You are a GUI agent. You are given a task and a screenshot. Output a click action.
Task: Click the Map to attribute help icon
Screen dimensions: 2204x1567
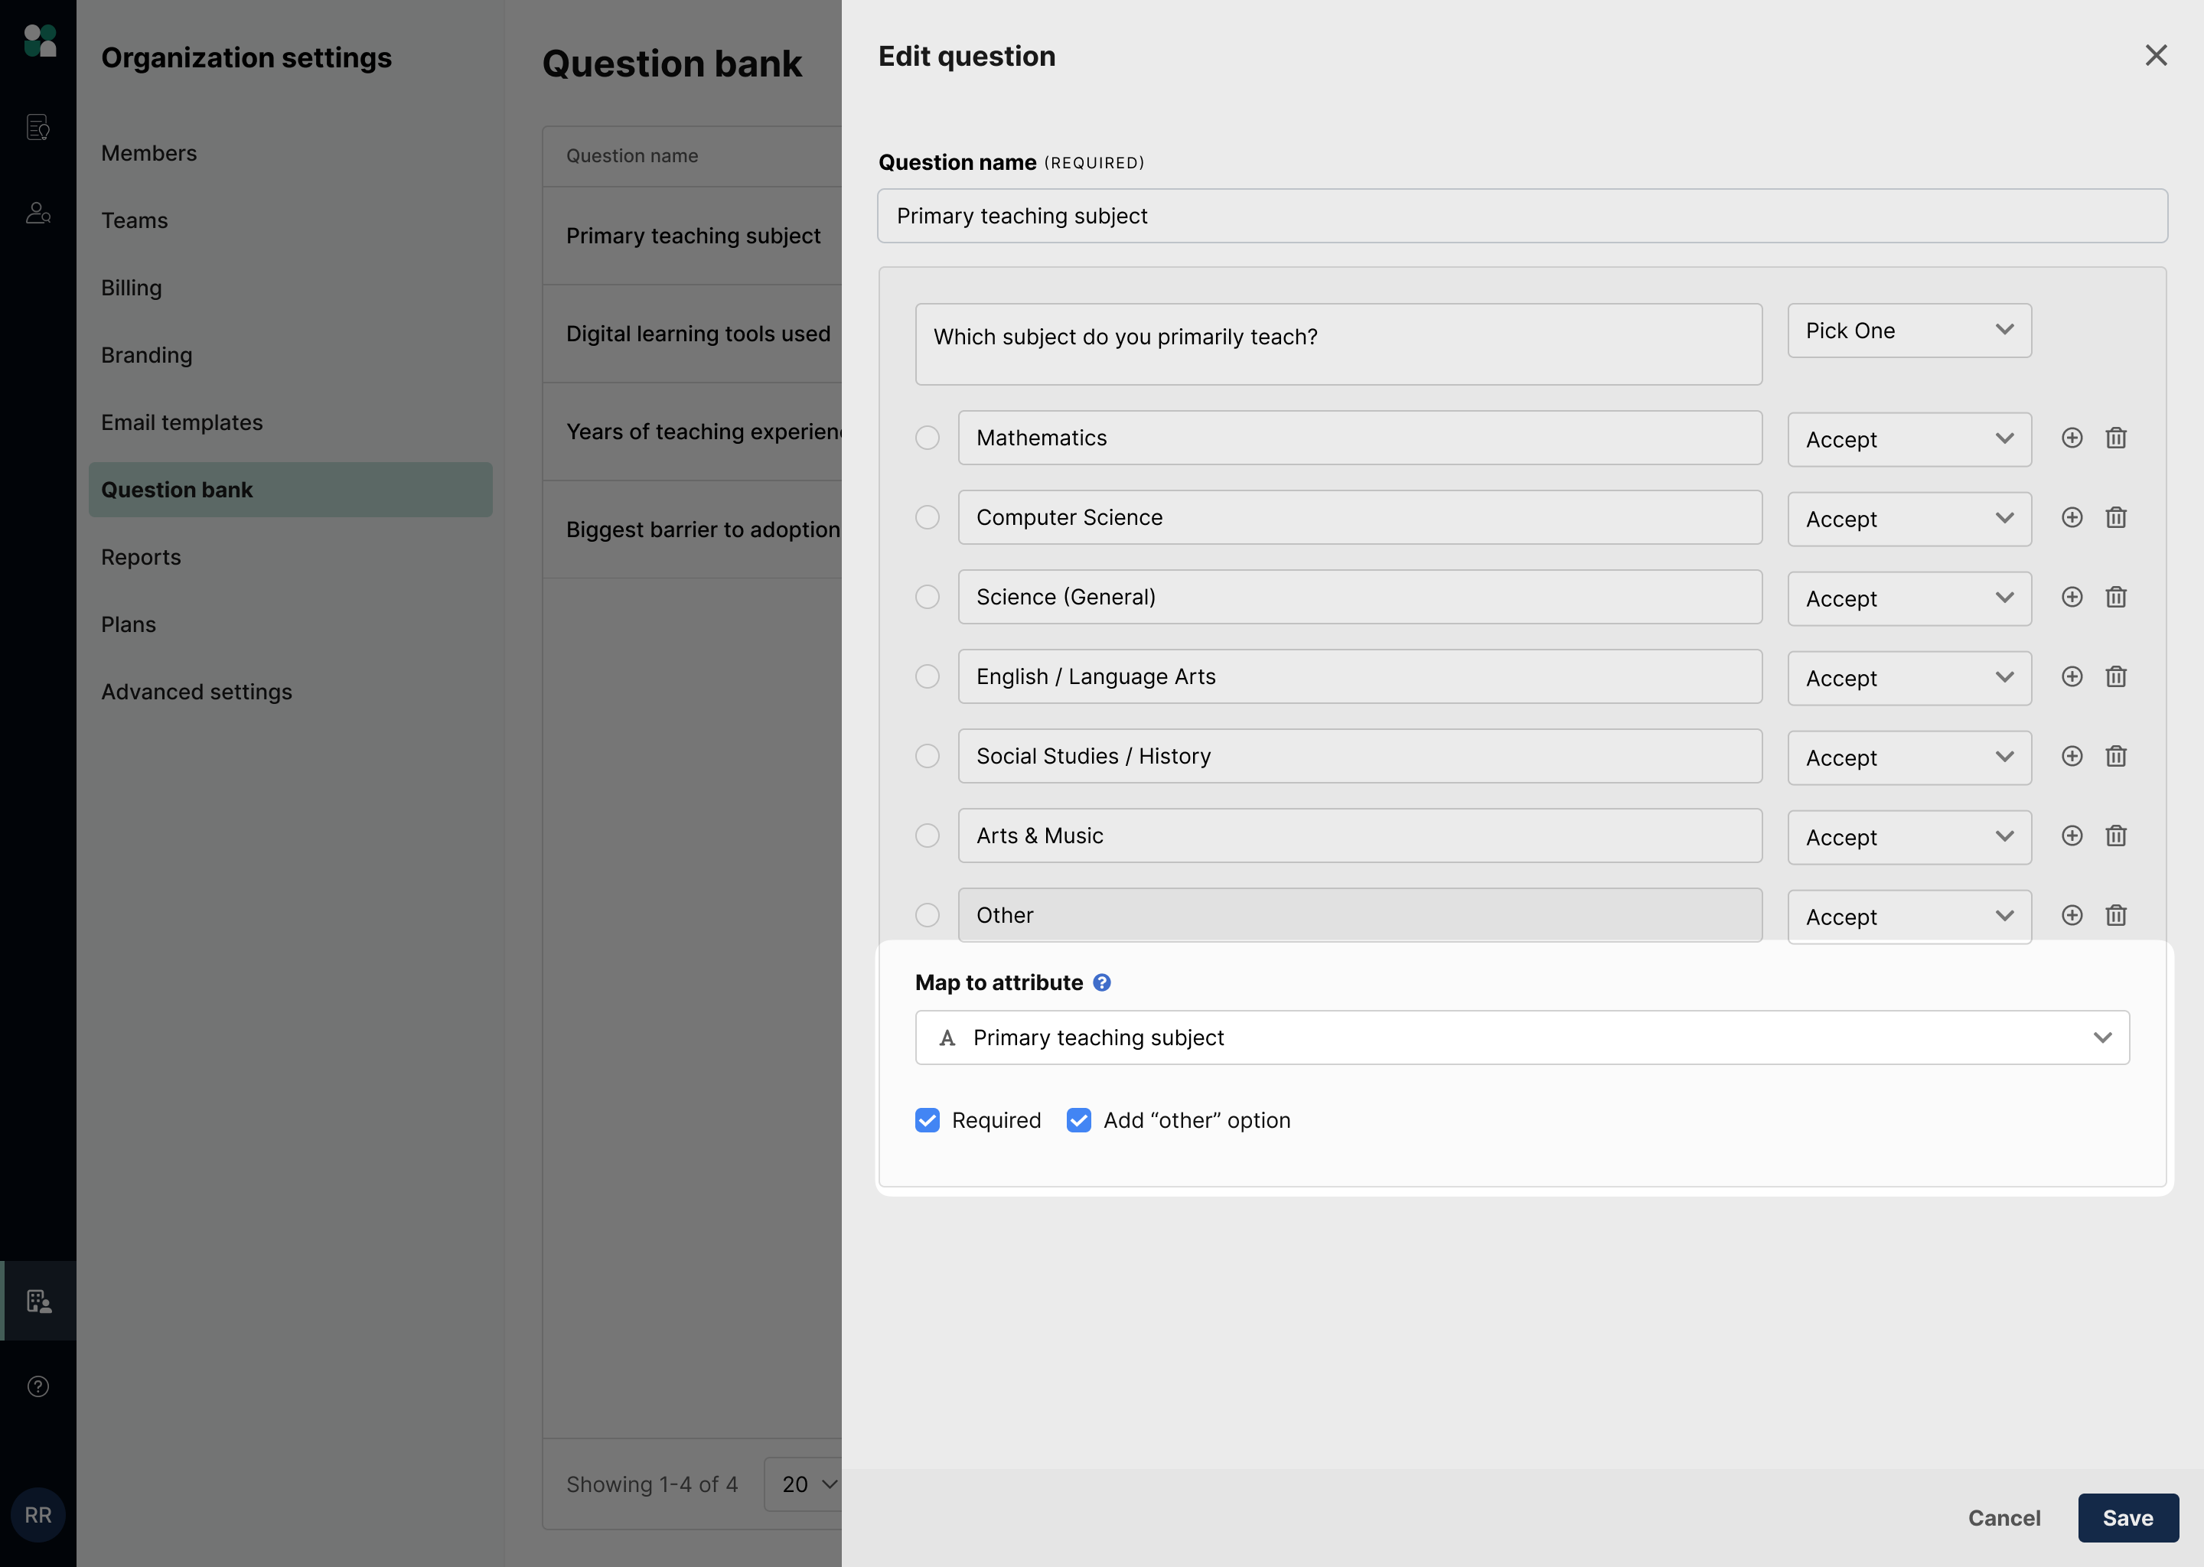pos(1101,982)
